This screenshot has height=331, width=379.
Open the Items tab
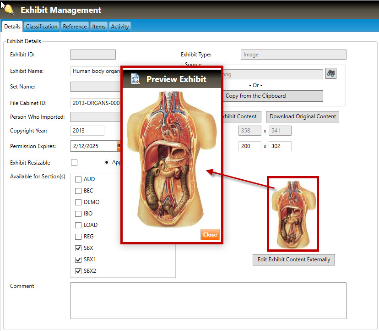(x=99, y=27)
